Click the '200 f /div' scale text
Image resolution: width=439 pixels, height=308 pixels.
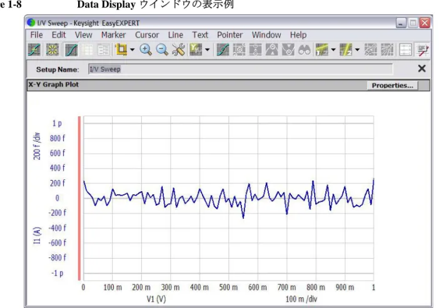pos(37,146)
